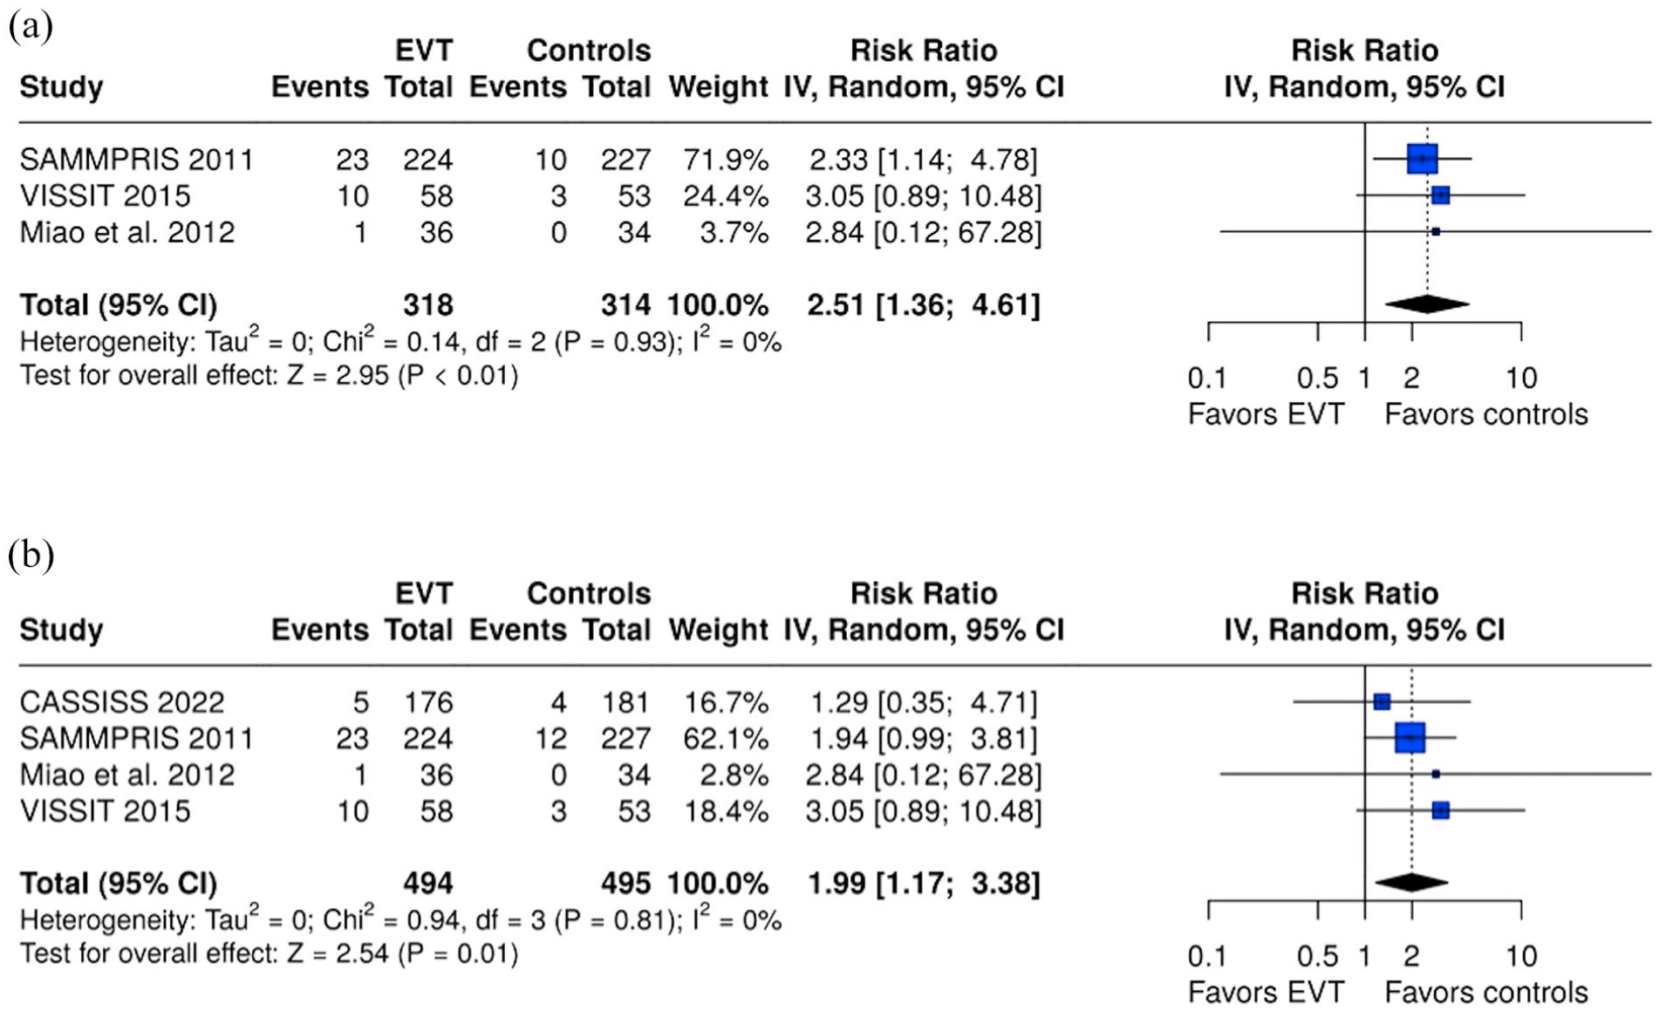1659x1011 pixels.
Task: Click the Study column header in panel (b)
Action: [x=61, y=630]
